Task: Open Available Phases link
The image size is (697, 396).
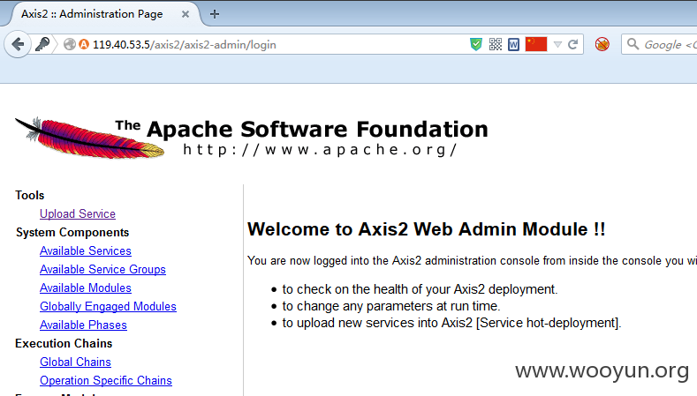Action: click(83, 325)
